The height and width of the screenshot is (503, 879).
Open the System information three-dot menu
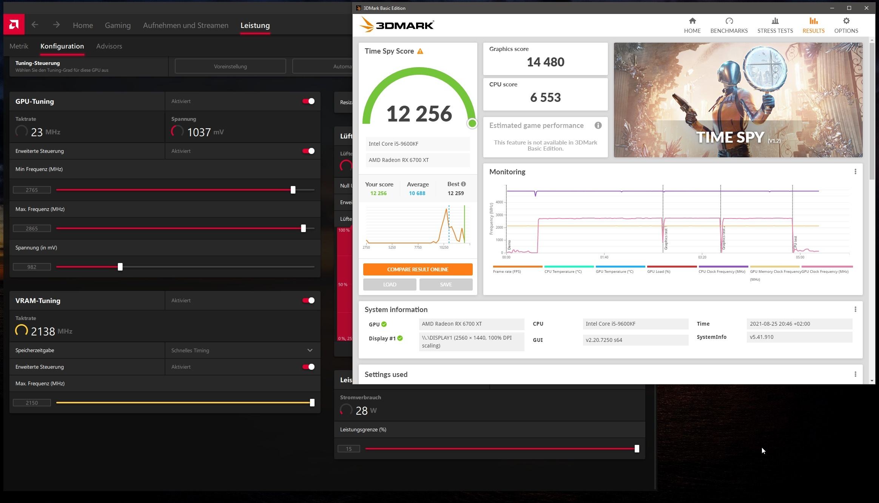(855, 309)
